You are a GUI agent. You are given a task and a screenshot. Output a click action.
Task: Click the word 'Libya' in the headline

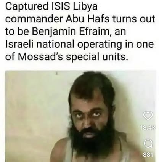click(85, 7)
